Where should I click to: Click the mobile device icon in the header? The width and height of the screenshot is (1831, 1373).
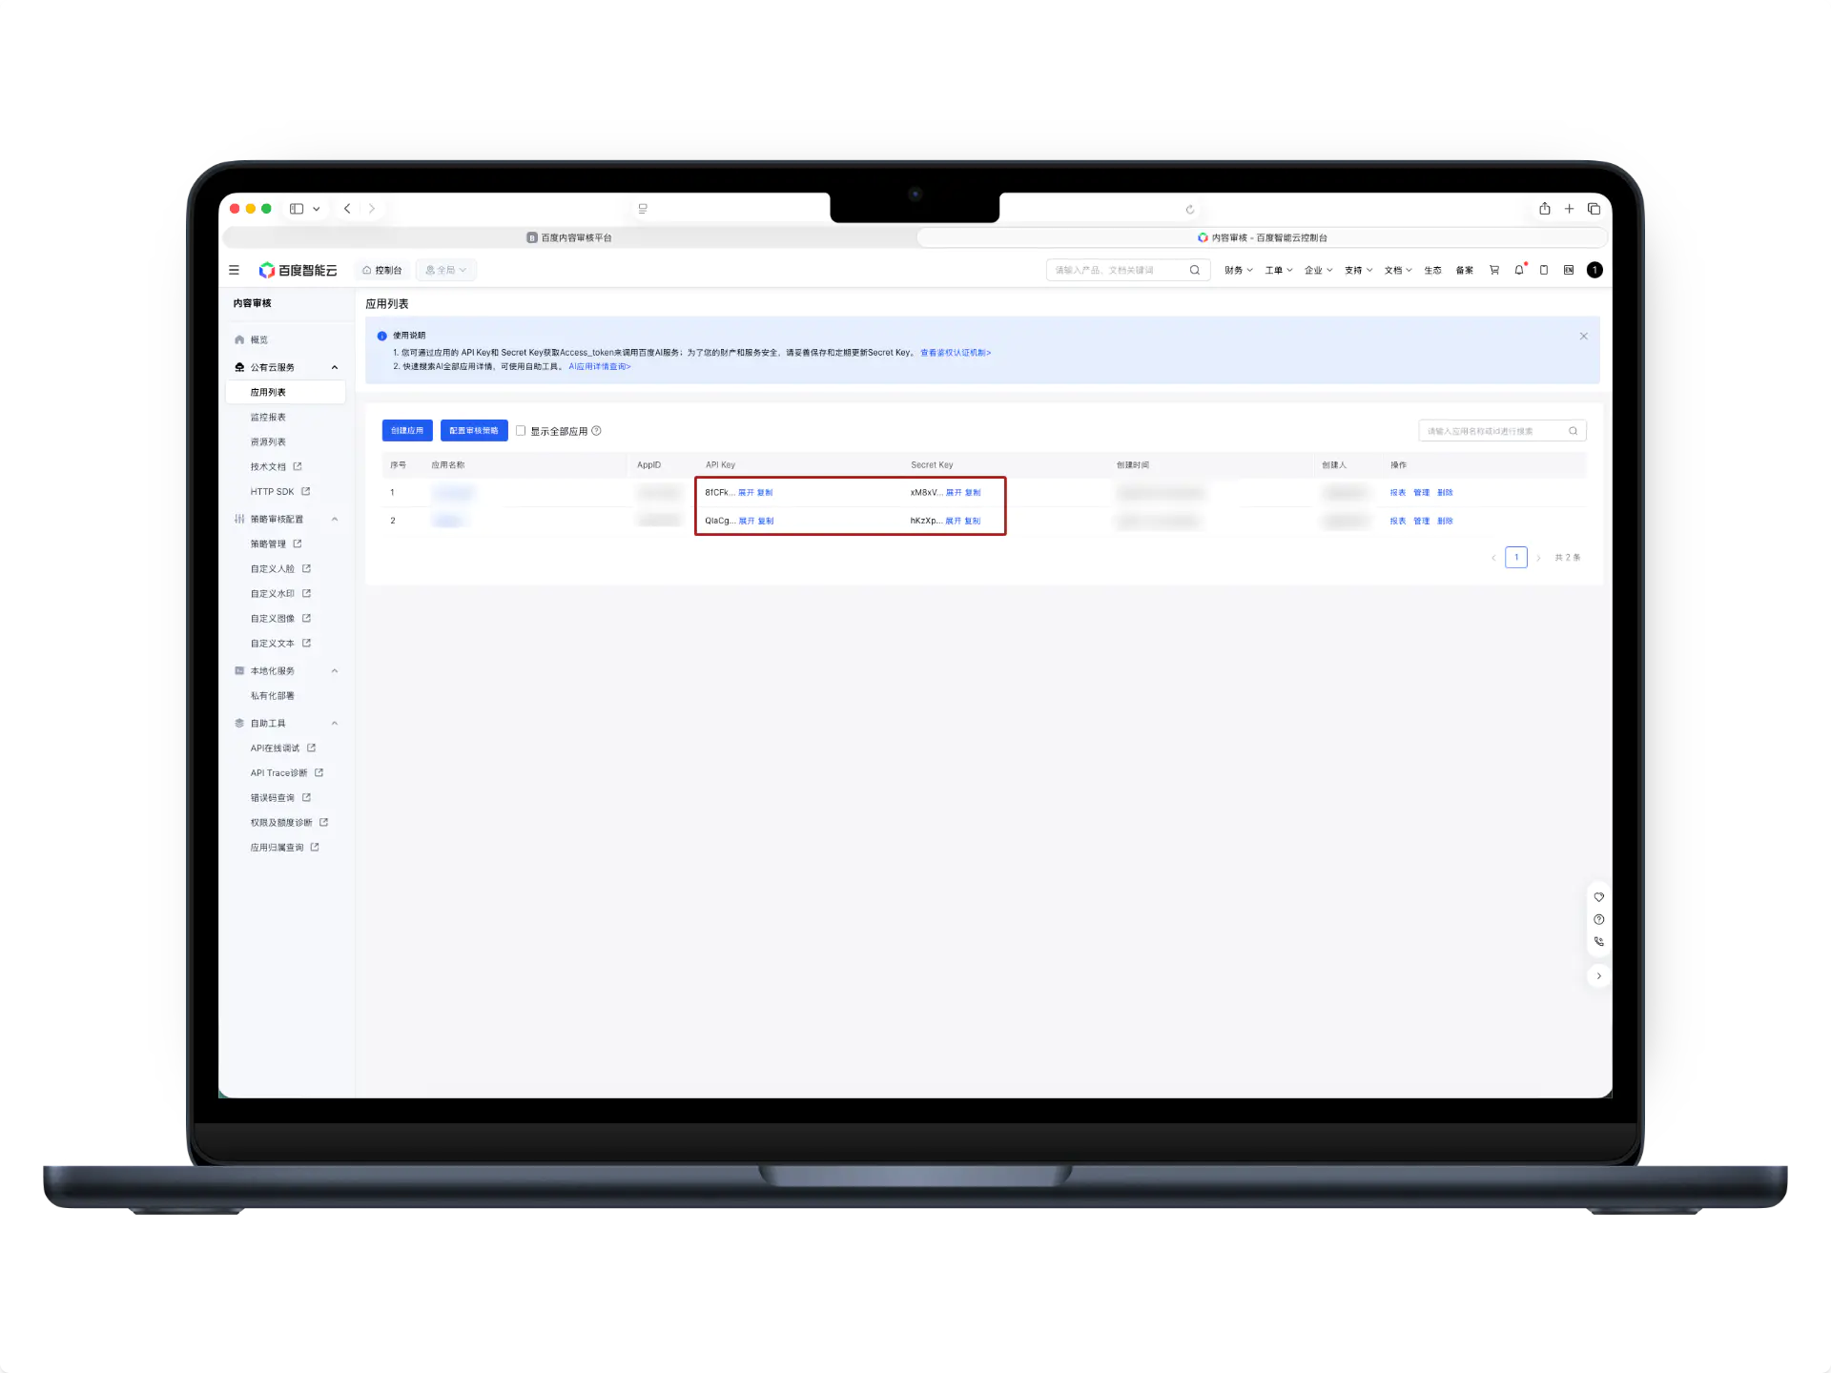[1544, 270]
